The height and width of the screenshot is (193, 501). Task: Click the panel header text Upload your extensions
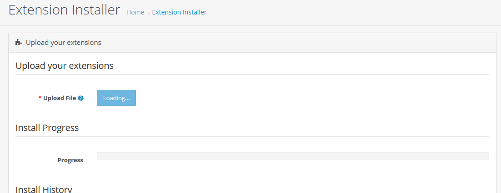pyautogui.click(x=64, y=42)
